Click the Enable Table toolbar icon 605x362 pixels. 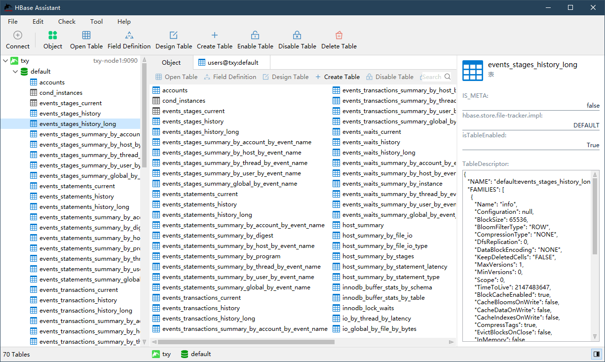(255, 35)
